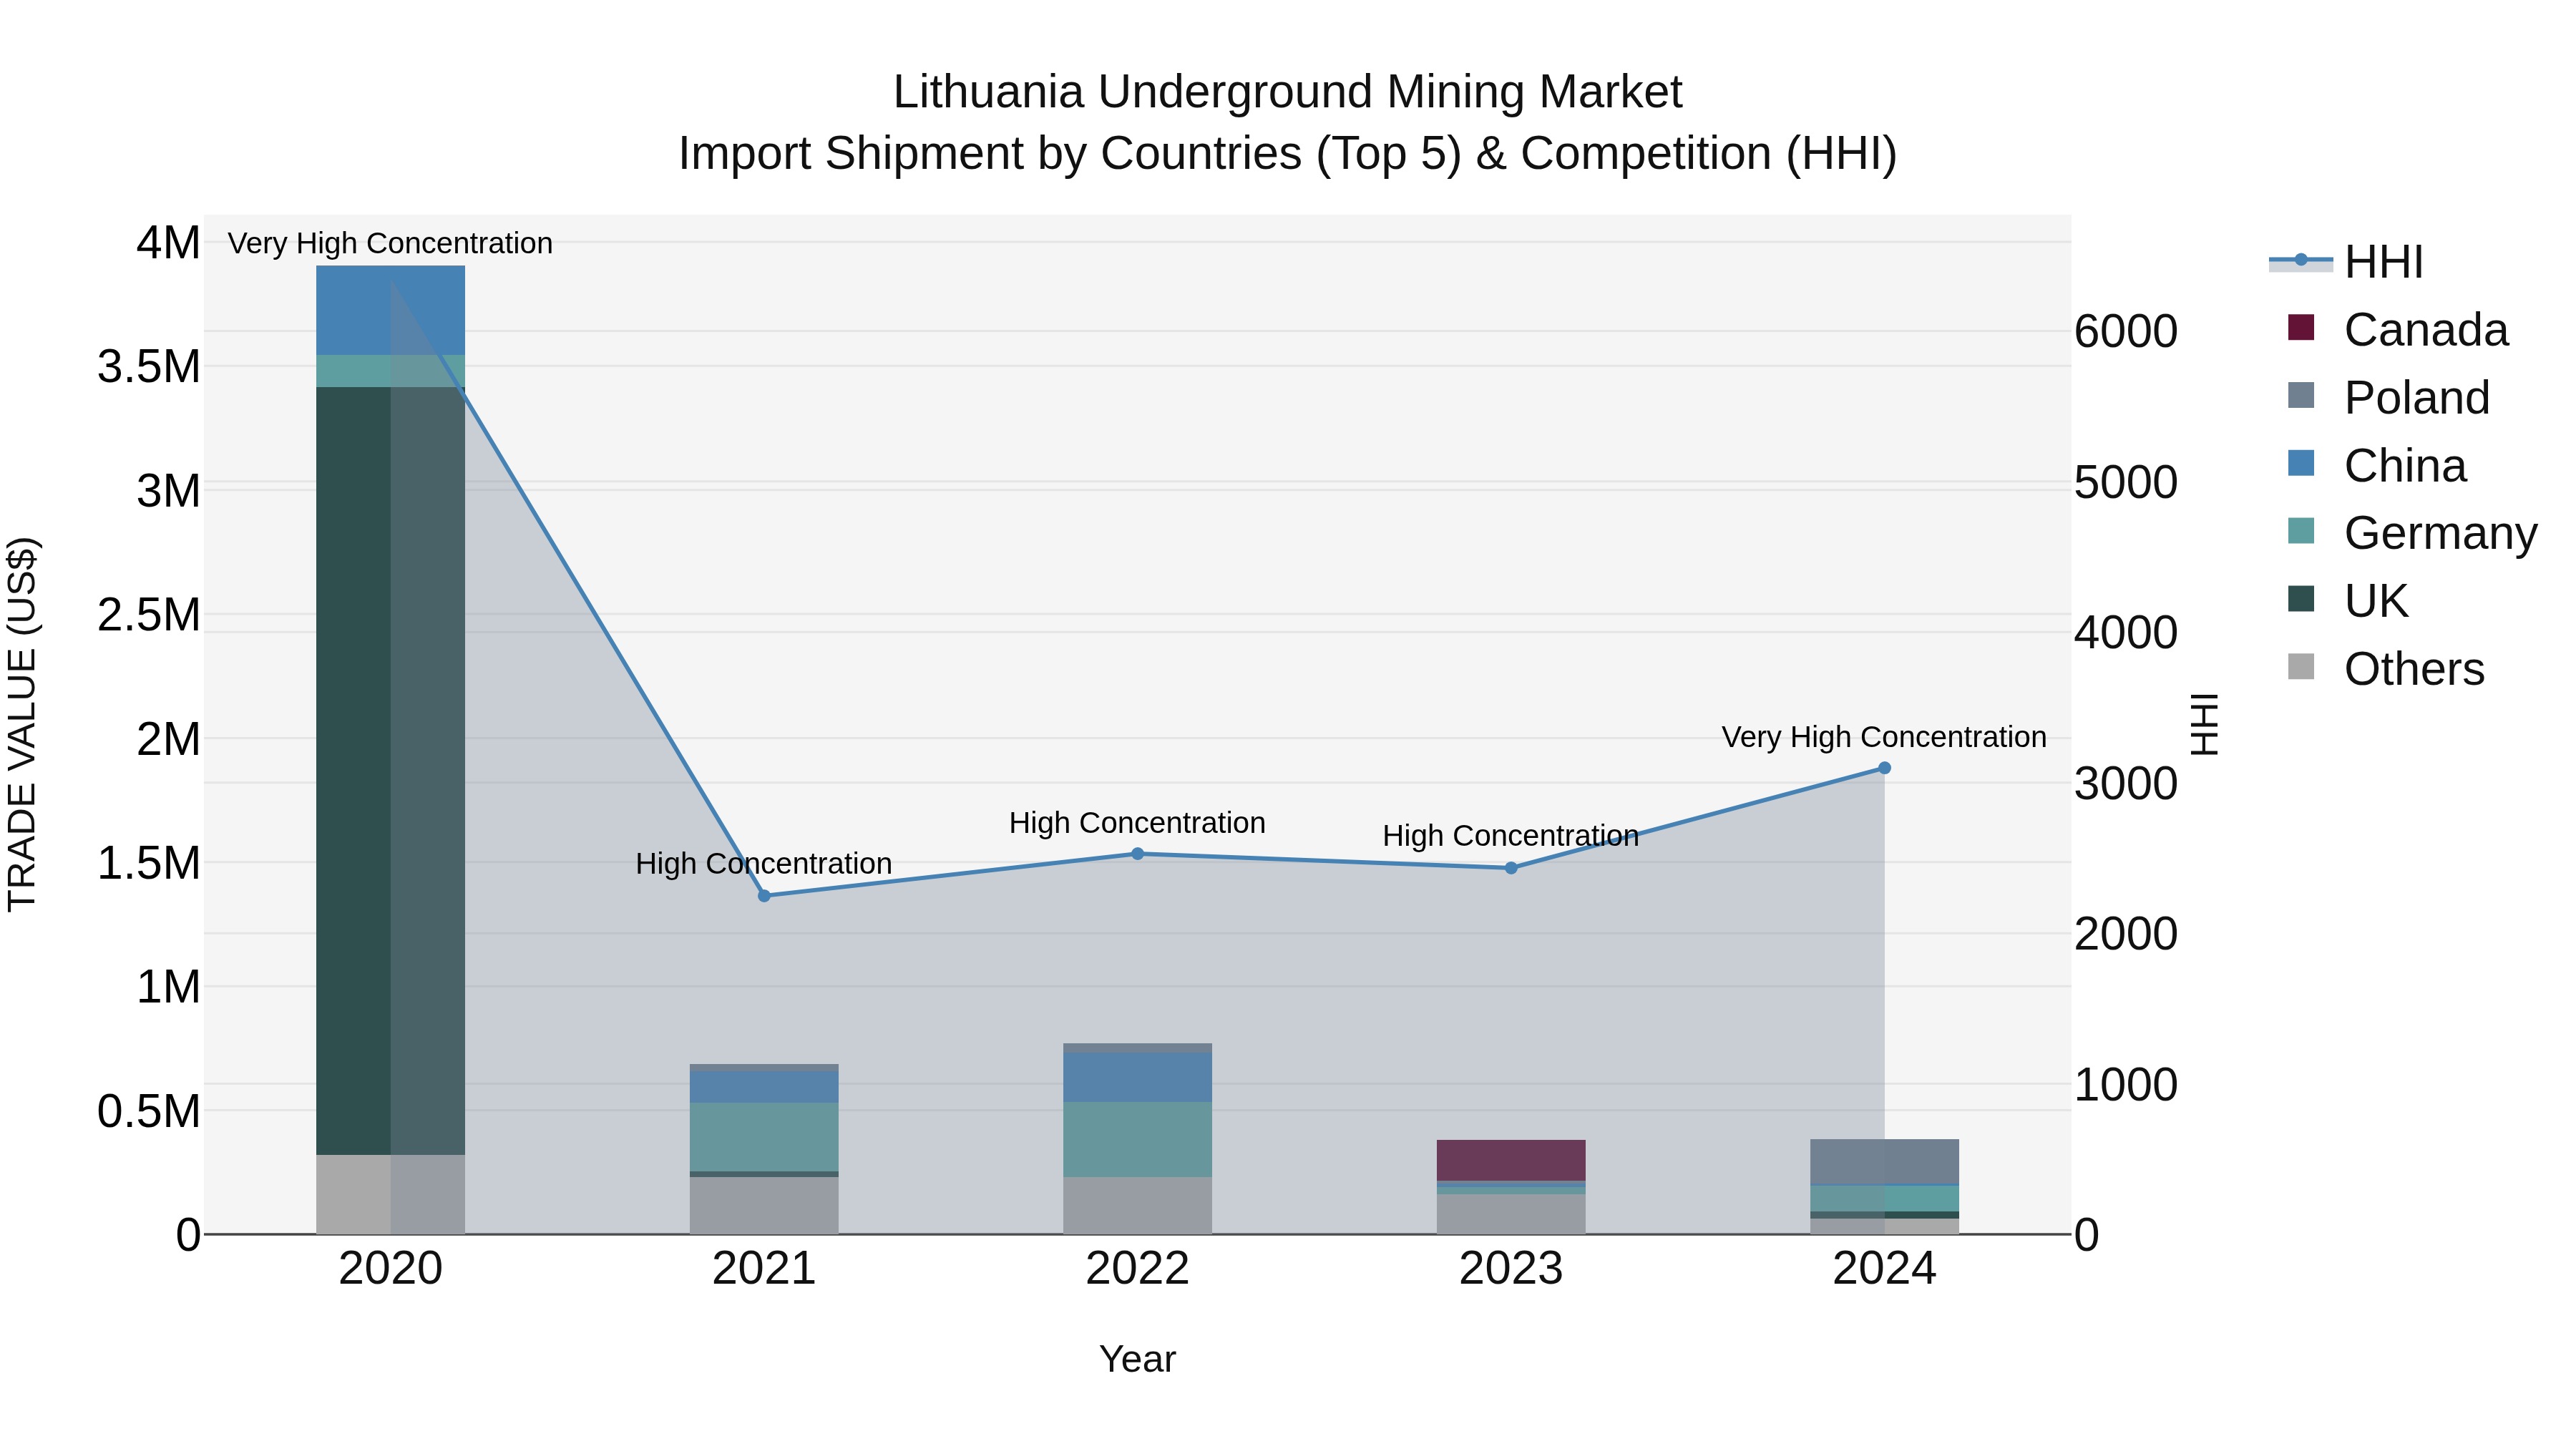Click the 3000 tick on right axis
2576x1449 pixels.
point(2126,783)
